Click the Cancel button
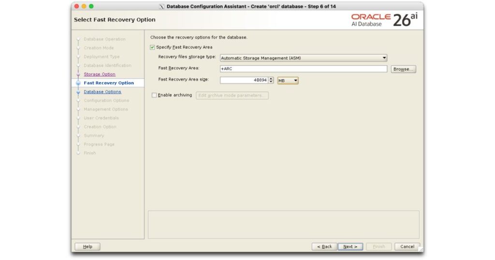The width and height of the screenshot is (495, 260). point(407,247)
